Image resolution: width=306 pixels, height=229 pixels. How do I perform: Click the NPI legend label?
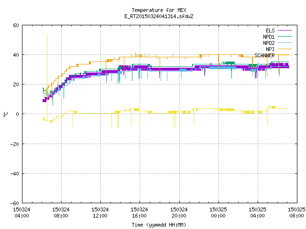click(x=270, y=49)
